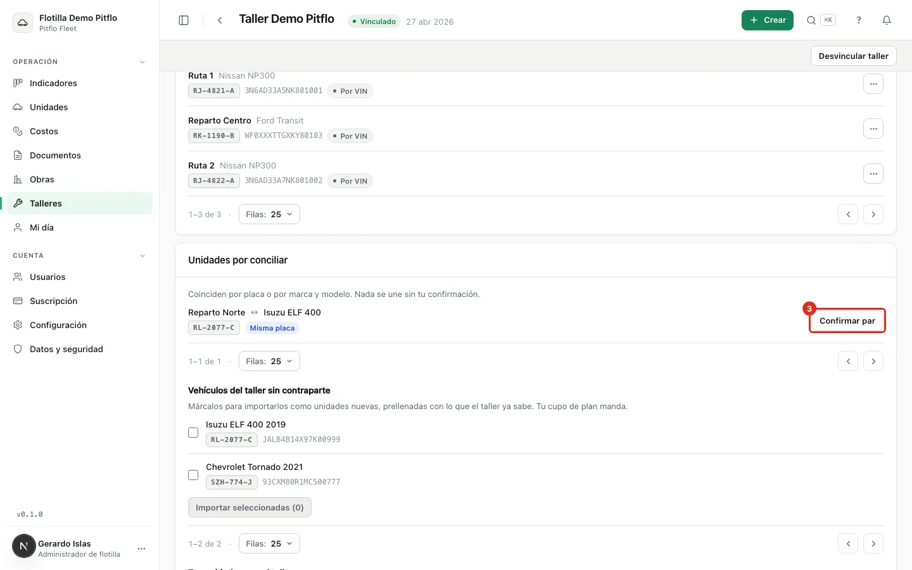Open Obras in the sidebar
The height and width of the screenshot is (570, 912).
coord(80,179)
